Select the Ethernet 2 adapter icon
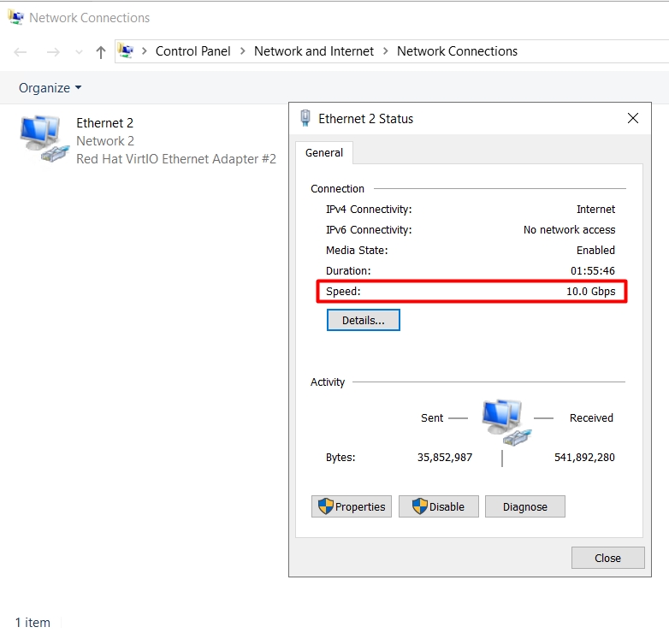The height and width of the screenshot is (633, 669). click(43, 139)
